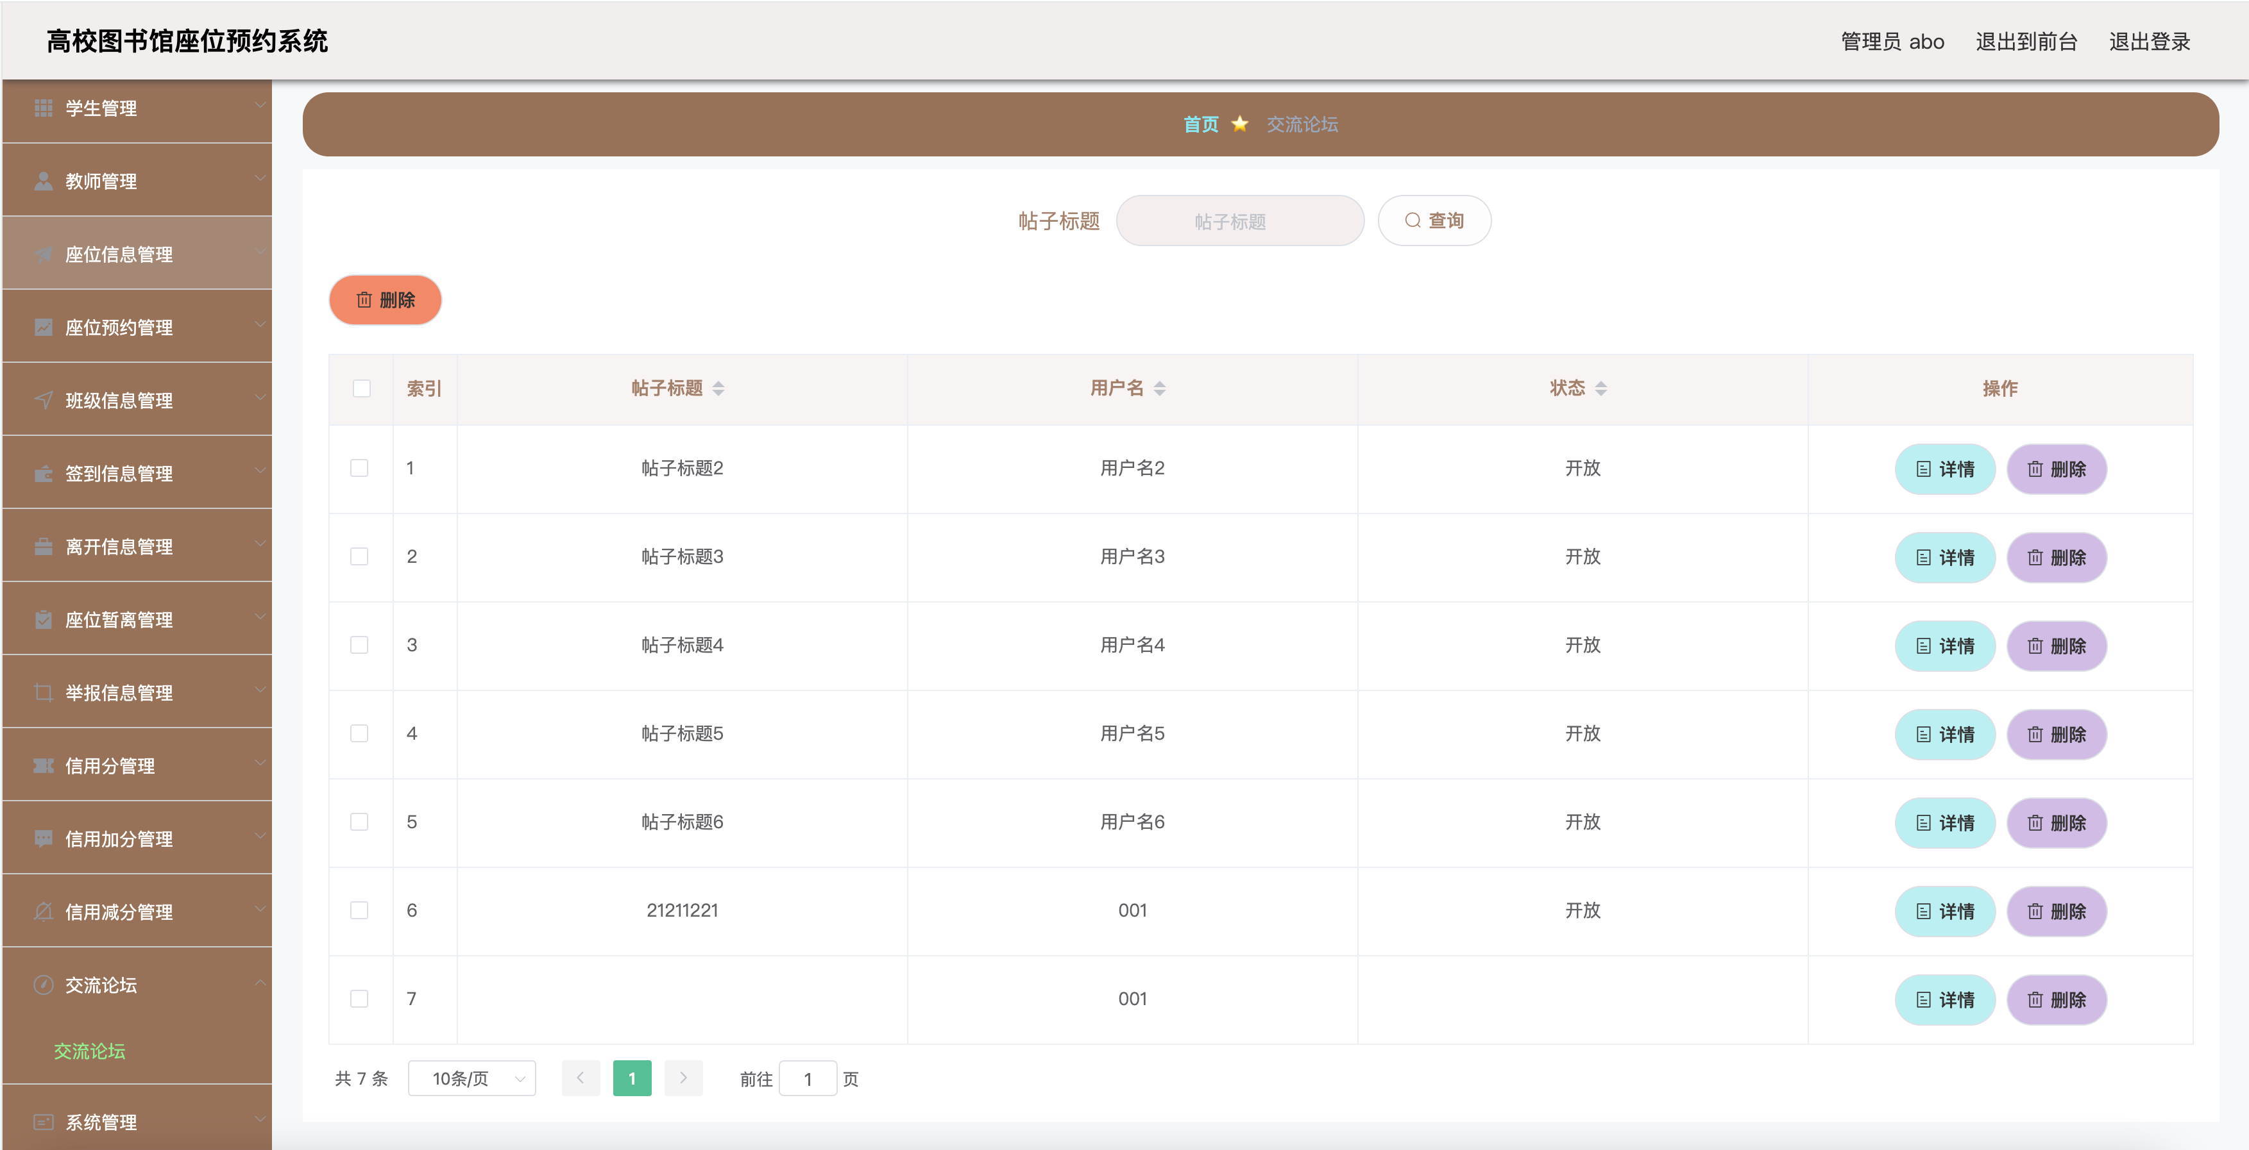Screen dimensions: 2249x1150
Task: Sort by 状态 column arrows
Action: click(x=1600, y=388)
